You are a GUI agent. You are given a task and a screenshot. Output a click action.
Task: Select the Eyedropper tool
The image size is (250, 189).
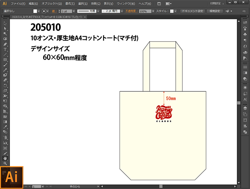pos(5,127)
